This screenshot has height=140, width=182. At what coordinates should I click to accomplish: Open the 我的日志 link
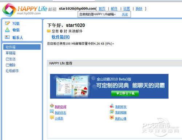point(60,113)
